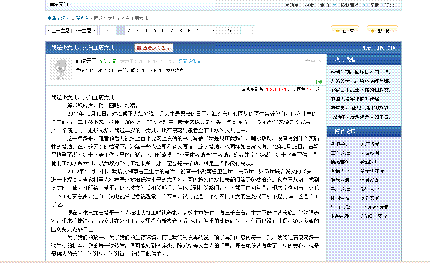Focus the page number jump input box
The height and width of the screenshot is (263, 430).
point(245,31)
